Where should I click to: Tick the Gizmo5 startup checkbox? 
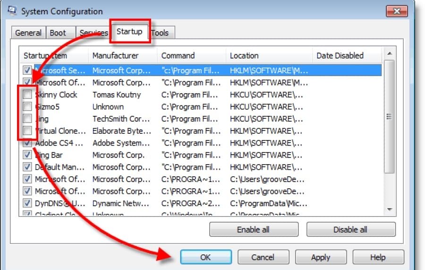[27, 106]
